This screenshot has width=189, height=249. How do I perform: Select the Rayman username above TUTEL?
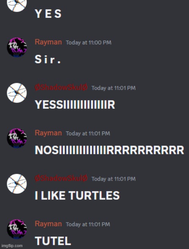click(x=48, y=224)
